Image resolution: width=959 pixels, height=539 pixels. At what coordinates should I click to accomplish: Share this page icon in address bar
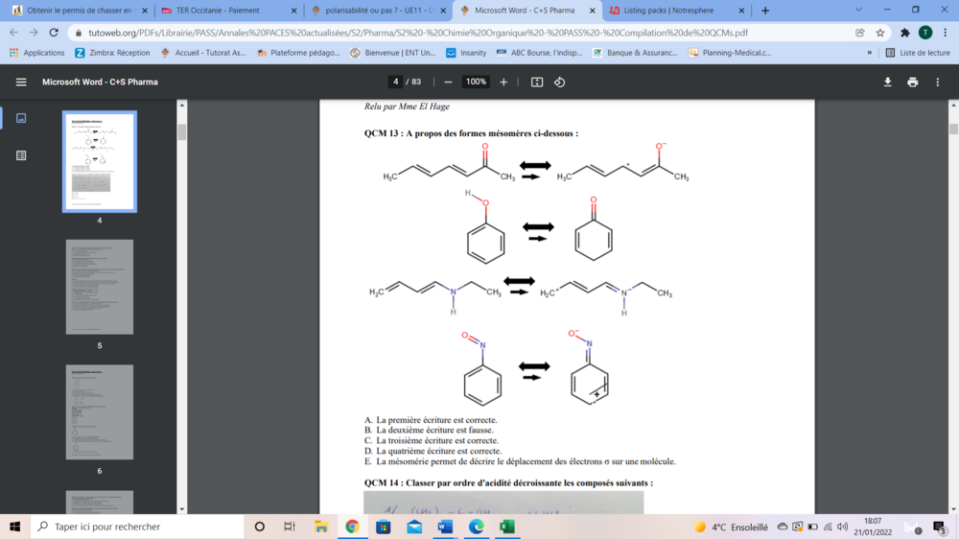coord(860,33)
